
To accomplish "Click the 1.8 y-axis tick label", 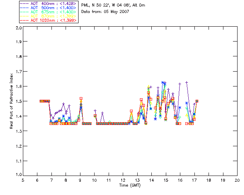I will (x=19, y=56).
